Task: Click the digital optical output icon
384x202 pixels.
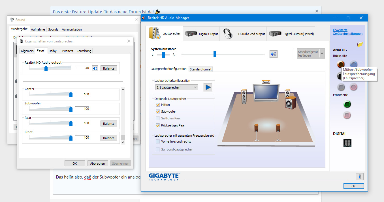Action: (x=347, y=143)
